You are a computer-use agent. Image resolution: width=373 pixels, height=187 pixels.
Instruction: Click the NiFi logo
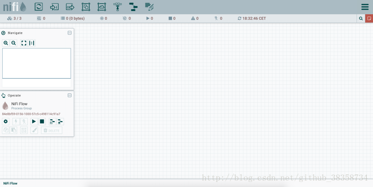(14, 6)
